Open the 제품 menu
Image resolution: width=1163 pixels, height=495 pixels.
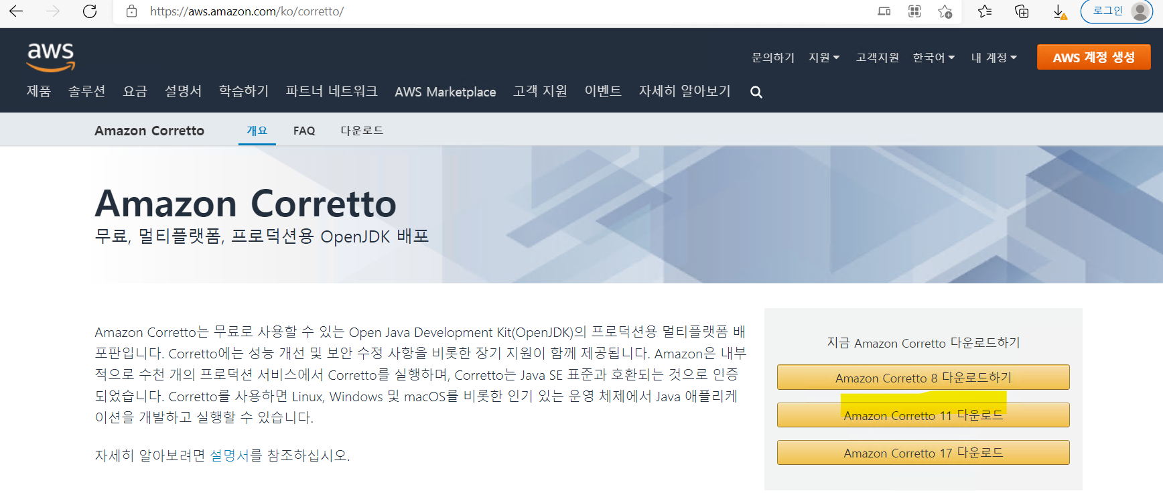pyautogui.click(x=39, y=91)
